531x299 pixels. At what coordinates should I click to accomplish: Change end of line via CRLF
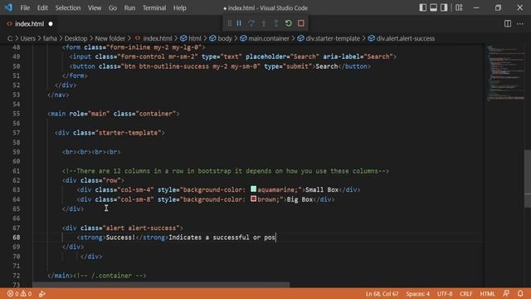466,293
